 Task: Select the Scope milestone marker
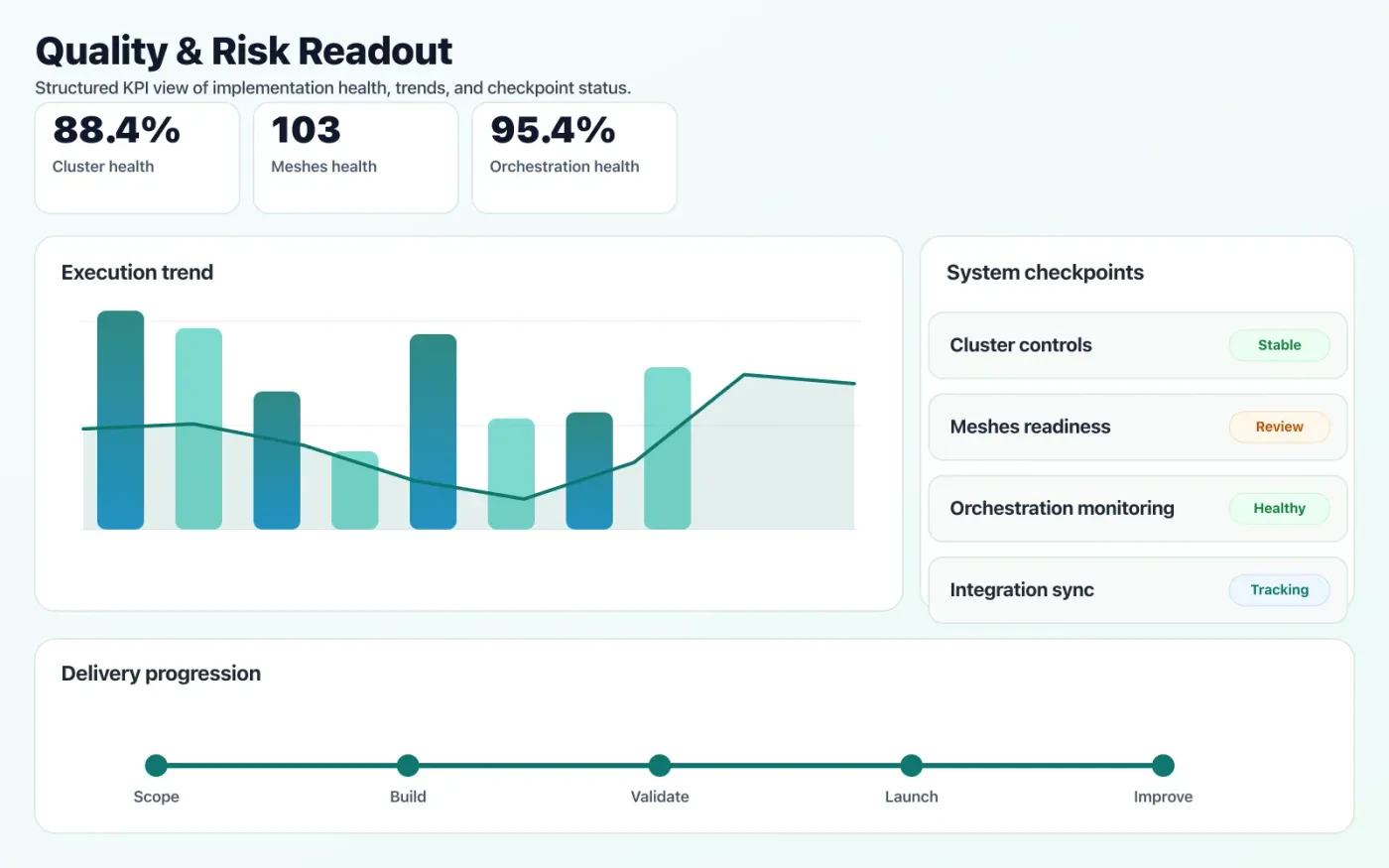(x=156, y=765)
